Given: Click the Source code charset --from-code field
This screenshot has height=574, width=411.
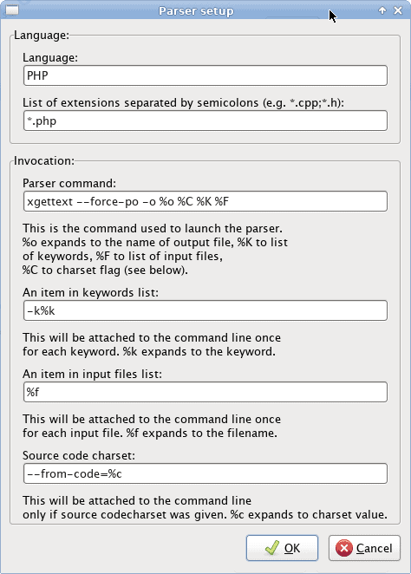Looking at the screenshot, I should pos(205,473).
